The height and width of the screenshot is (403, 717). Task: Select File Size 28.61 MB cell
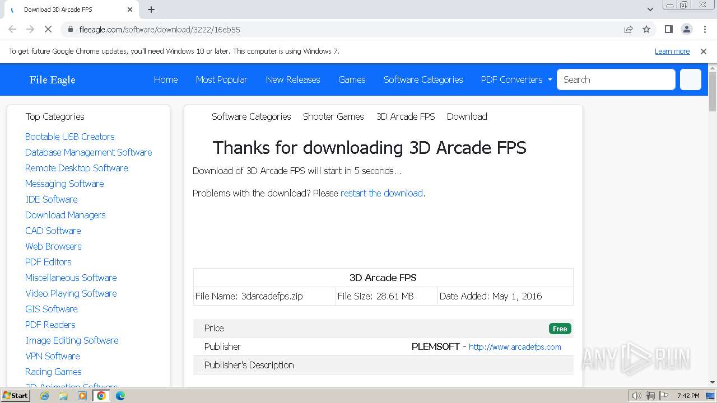[387, 296]
